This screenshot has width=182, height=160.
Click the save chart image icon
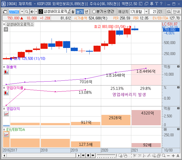click(159, 156)
